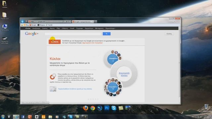Click the orange Σύνδεση sign-in button
The image size is (212, 119).
(x=55, y=42)
